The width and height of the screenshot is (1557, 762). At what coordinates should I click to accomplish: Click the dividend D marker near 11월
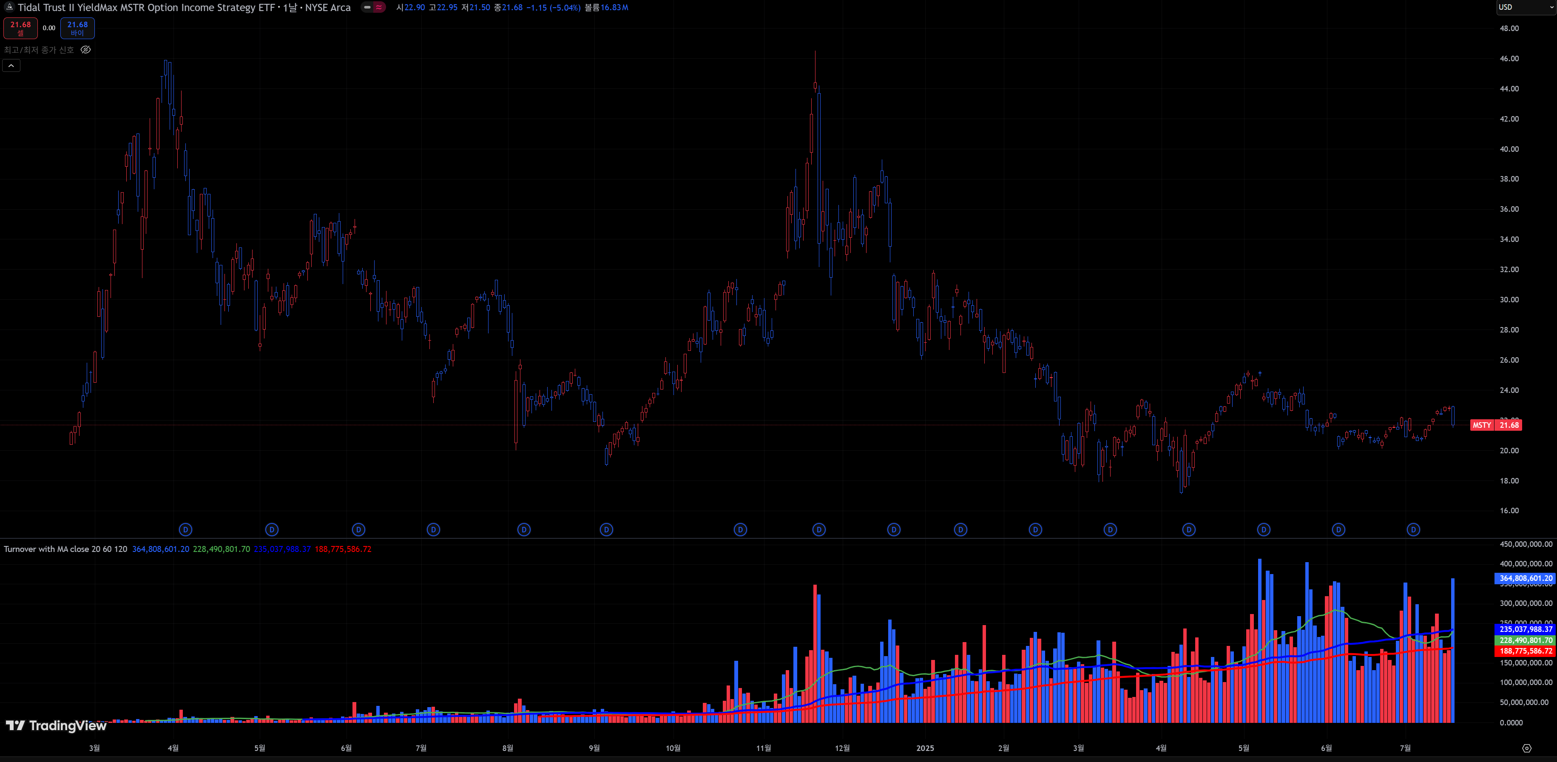740,529
